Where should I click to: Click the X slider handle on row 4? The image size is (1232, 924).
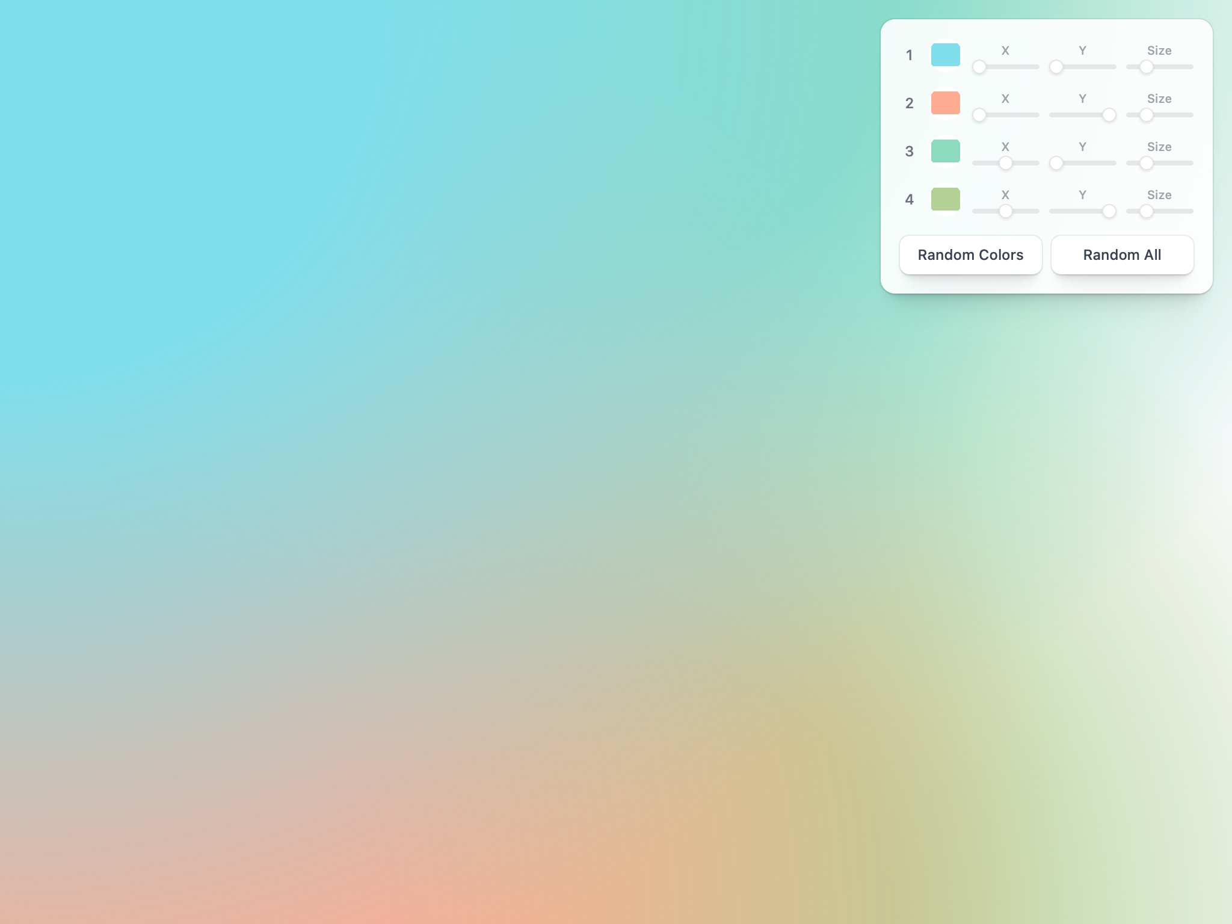(1005, 211)
